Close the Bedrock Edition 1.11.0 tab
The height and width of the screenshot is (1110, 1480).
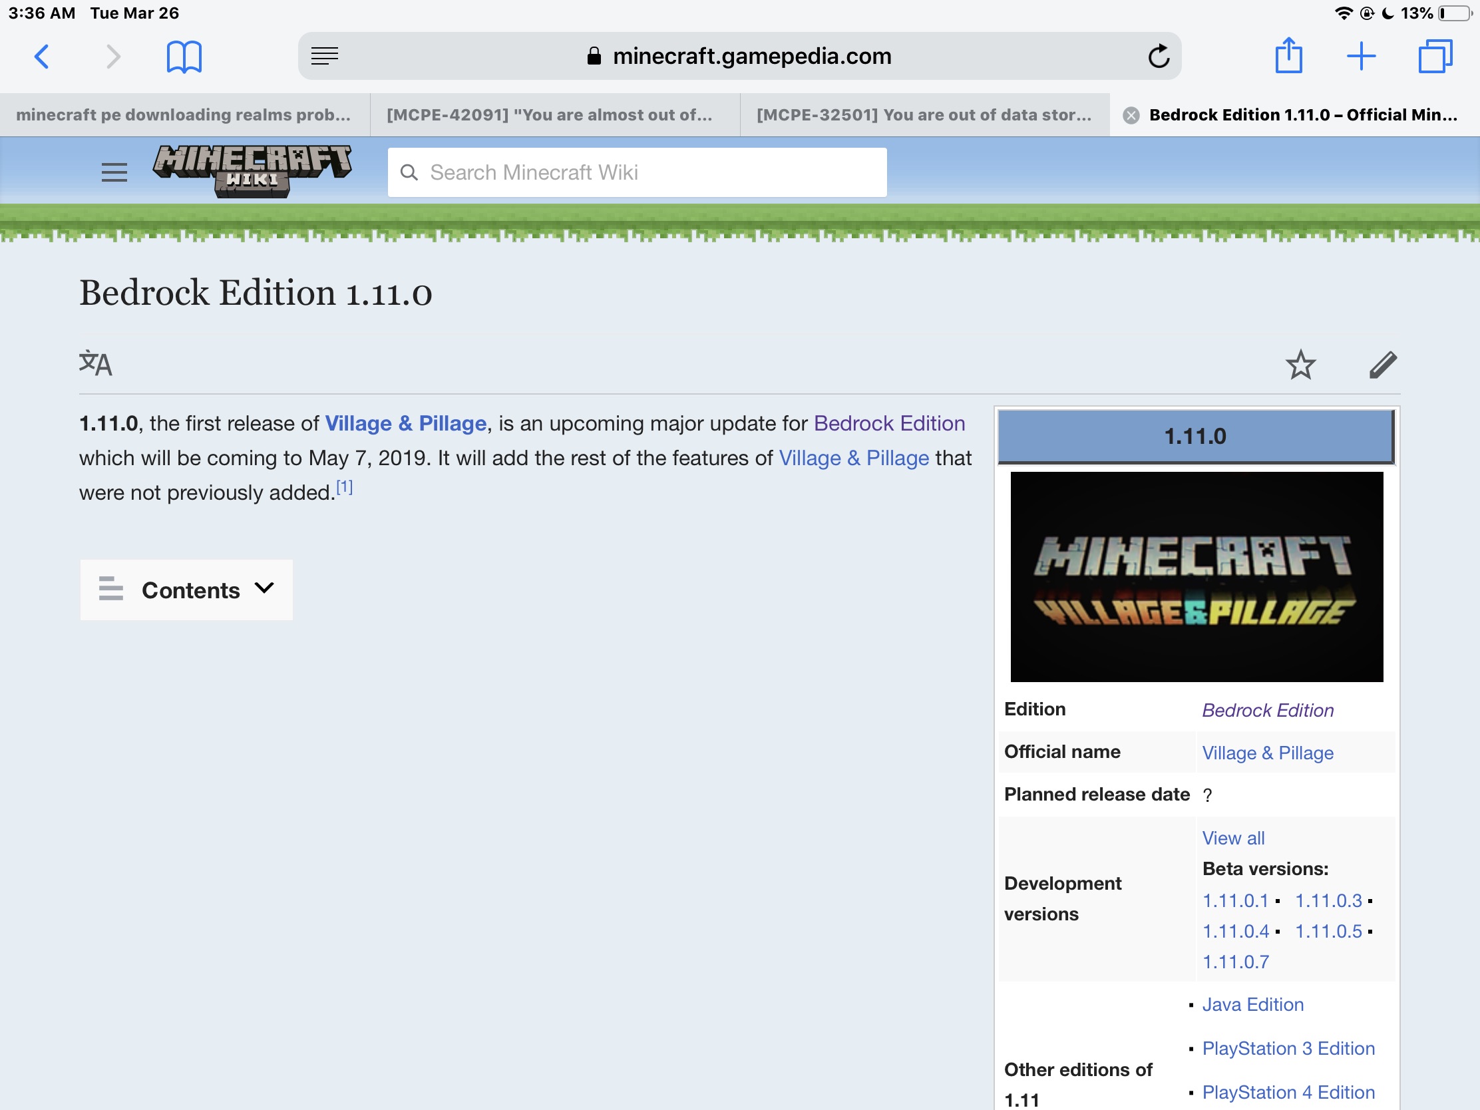pos(1131,115)
